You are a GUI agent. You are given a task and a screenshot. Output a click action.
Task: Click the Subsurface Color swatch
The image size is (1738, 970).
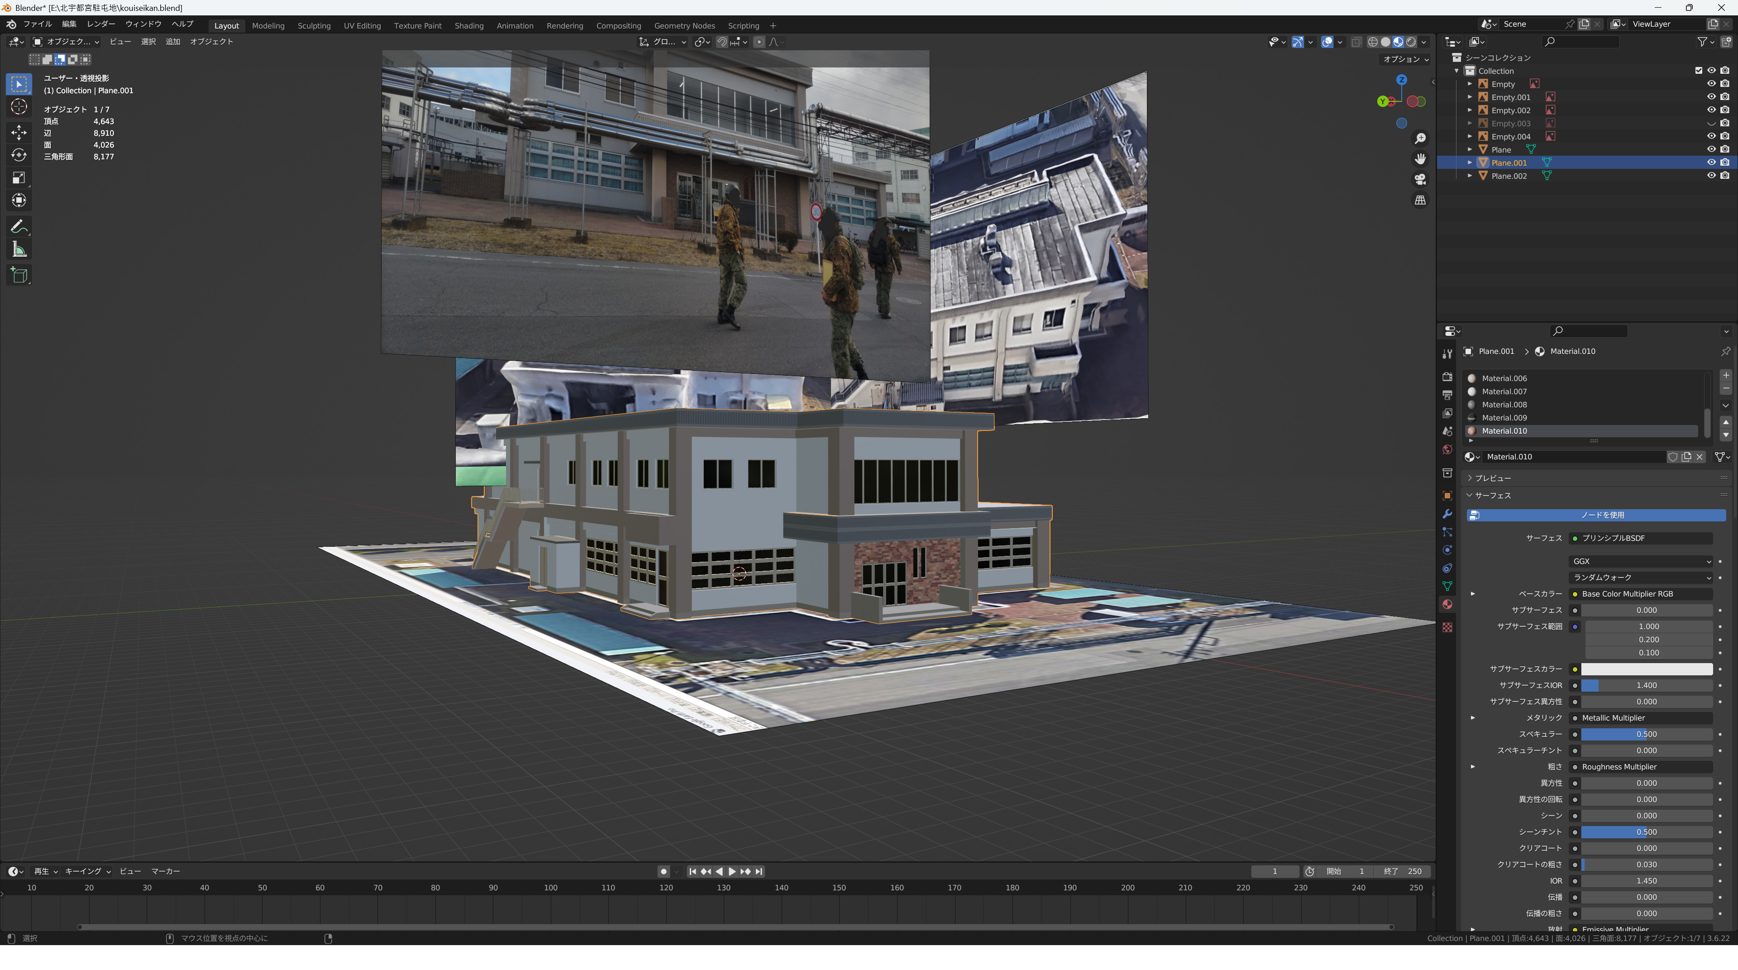tap(1646, 669)
